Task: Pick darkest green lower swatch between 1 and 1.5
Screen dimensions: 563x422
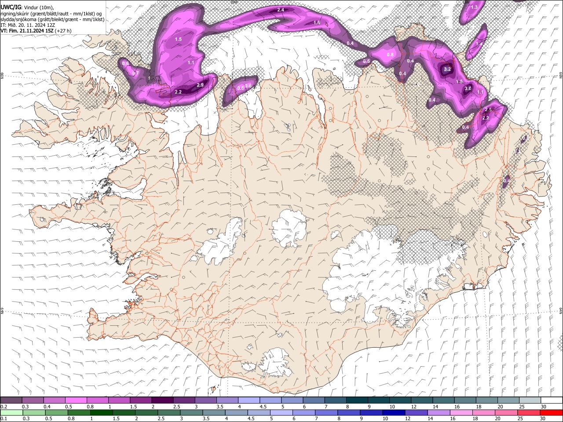Action: click(x=101, y=412)
